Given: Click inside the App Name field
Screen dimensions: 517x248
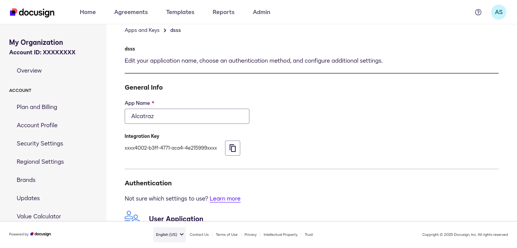Looking at the screenshot, I should [x=187, y=116].
